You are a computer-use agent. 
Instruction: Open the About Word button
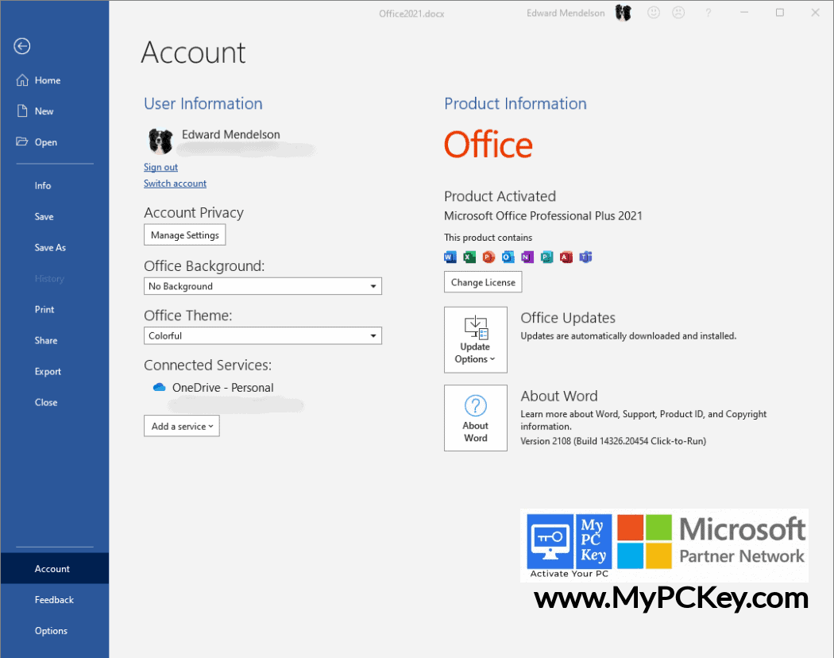[476, 418]
